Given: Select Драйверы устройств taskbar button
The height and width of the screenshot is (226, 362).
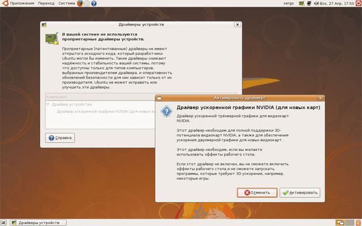Looking at the screenshot, I should click(x=38, y=223).
